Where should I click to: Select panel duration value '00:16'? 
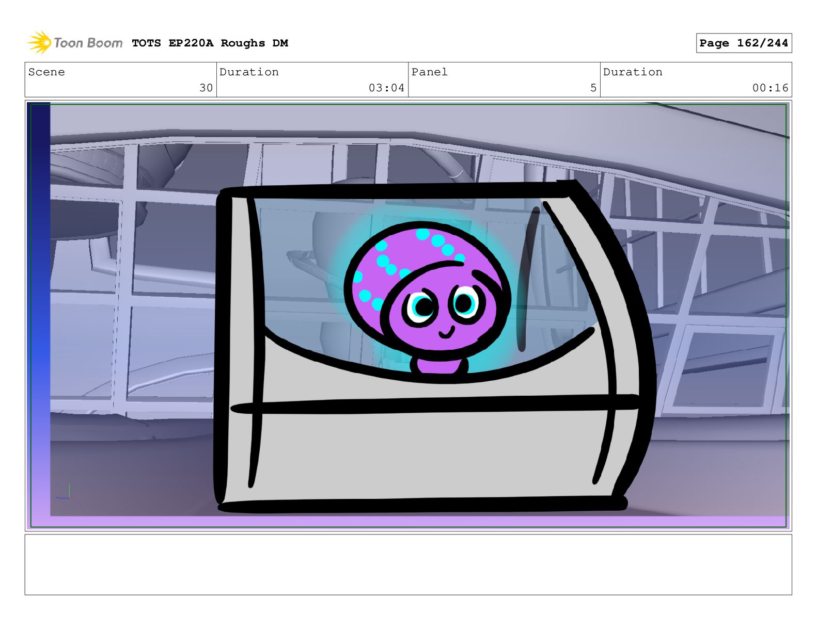770,88
